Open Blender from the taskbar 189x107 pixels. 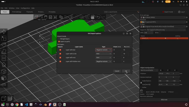[45, 104]
